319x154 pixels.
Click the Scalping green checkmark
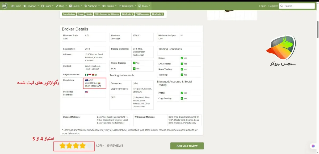(x=182, y=75)
